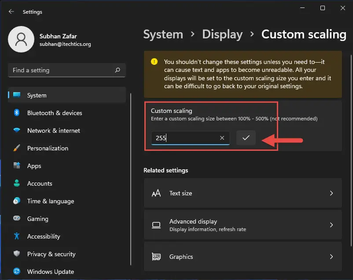353x280 pixels.
Task: Click the Accessibility figure icon
Action: click(x=17, y=236)
